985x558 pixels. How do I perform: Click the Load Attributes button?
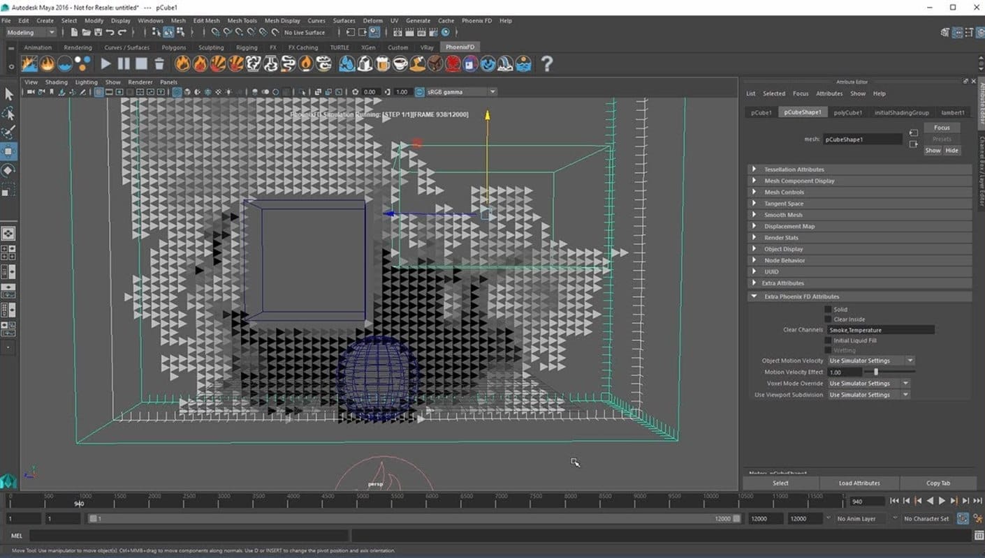pyautogui.click(x=859, y=483)
